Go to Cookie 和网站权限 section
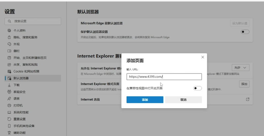Image resolution: width=264 pixels, height=136 pixels. (x=26, y=71)
